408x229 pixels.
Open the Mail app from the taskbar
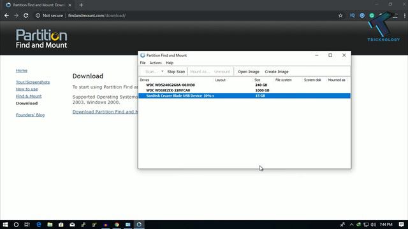[x=72, y=225]
